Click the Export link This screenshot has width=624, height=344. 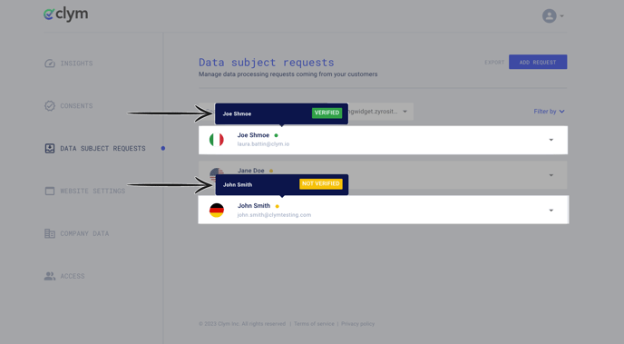494,63
